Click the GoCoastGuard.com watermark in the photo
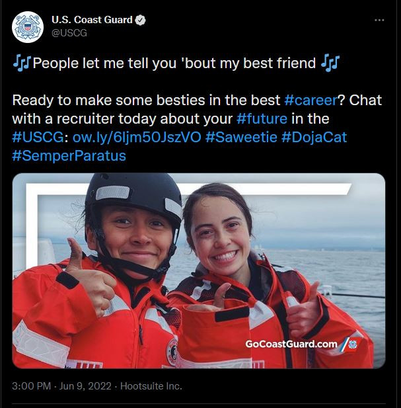 pyautogui.click(x=291, y=344)
